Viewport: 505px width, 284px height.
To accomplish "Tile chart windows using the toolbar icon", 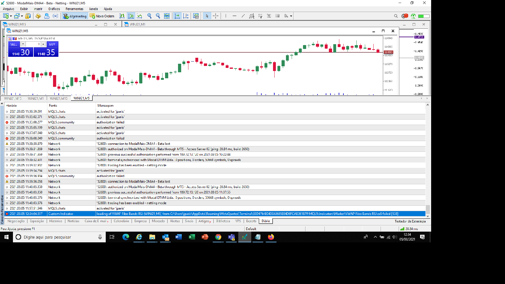I will pyautogui.click(x=167, y=16).
